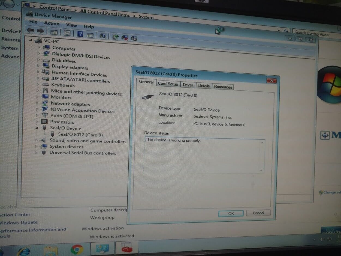Open the Action menu
341x256 pixels.
[x=52, y=23]
